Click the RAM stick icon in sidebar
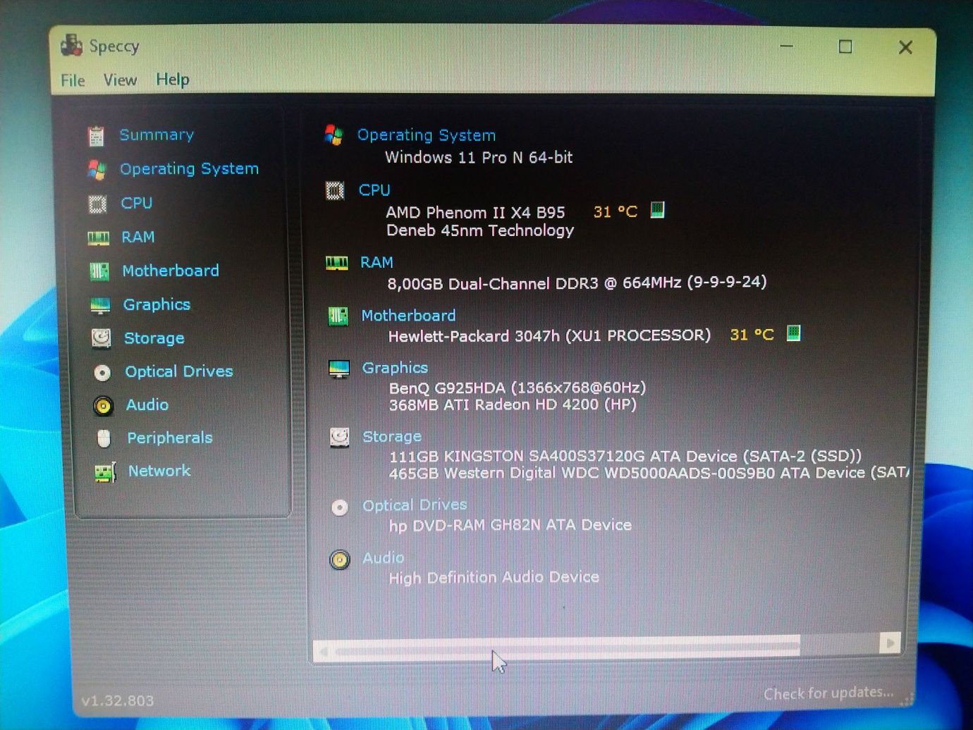The image size is (973, 730). (x=98, y=238)
